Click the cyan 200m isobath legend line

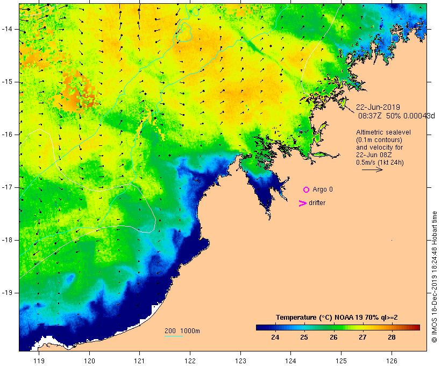click(x=174, y=336)
